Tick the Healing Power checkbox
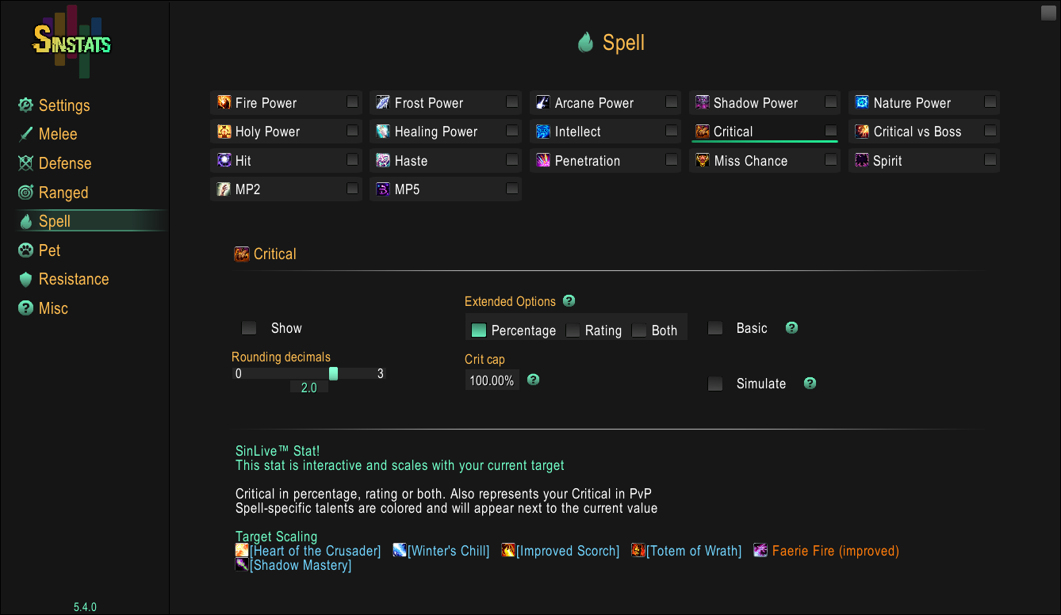The image size is (1061, 615). [512, 131]
